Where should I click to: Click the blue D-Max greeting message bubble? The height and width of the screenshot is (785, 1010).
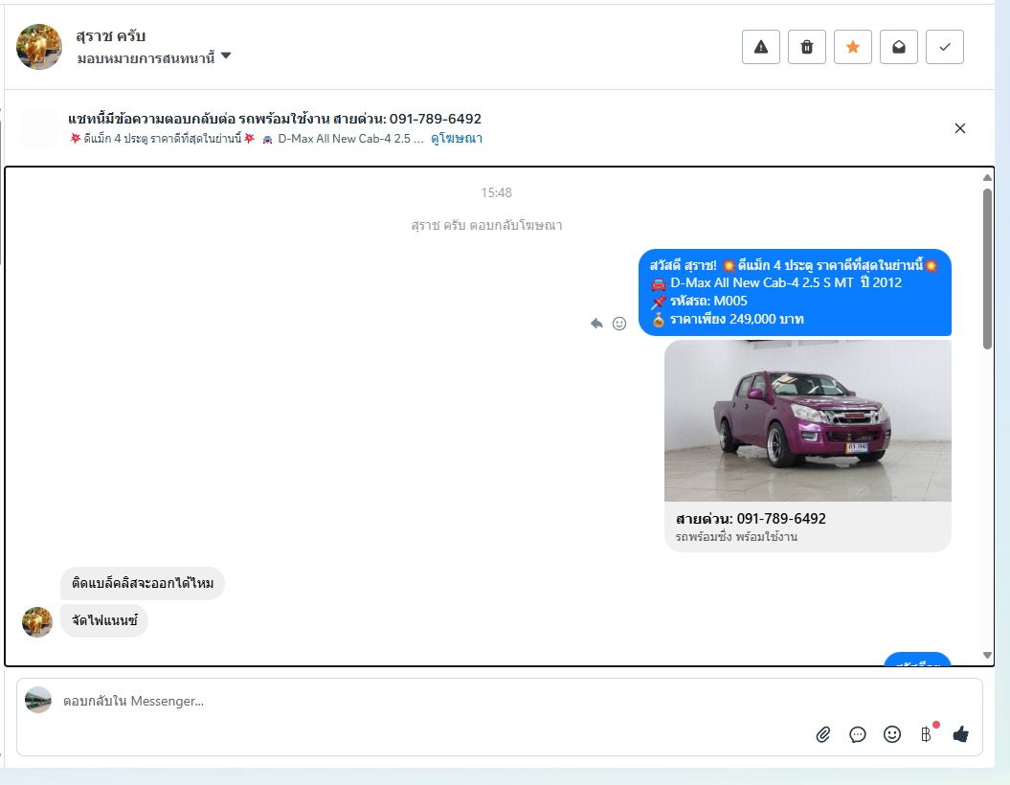795,292
